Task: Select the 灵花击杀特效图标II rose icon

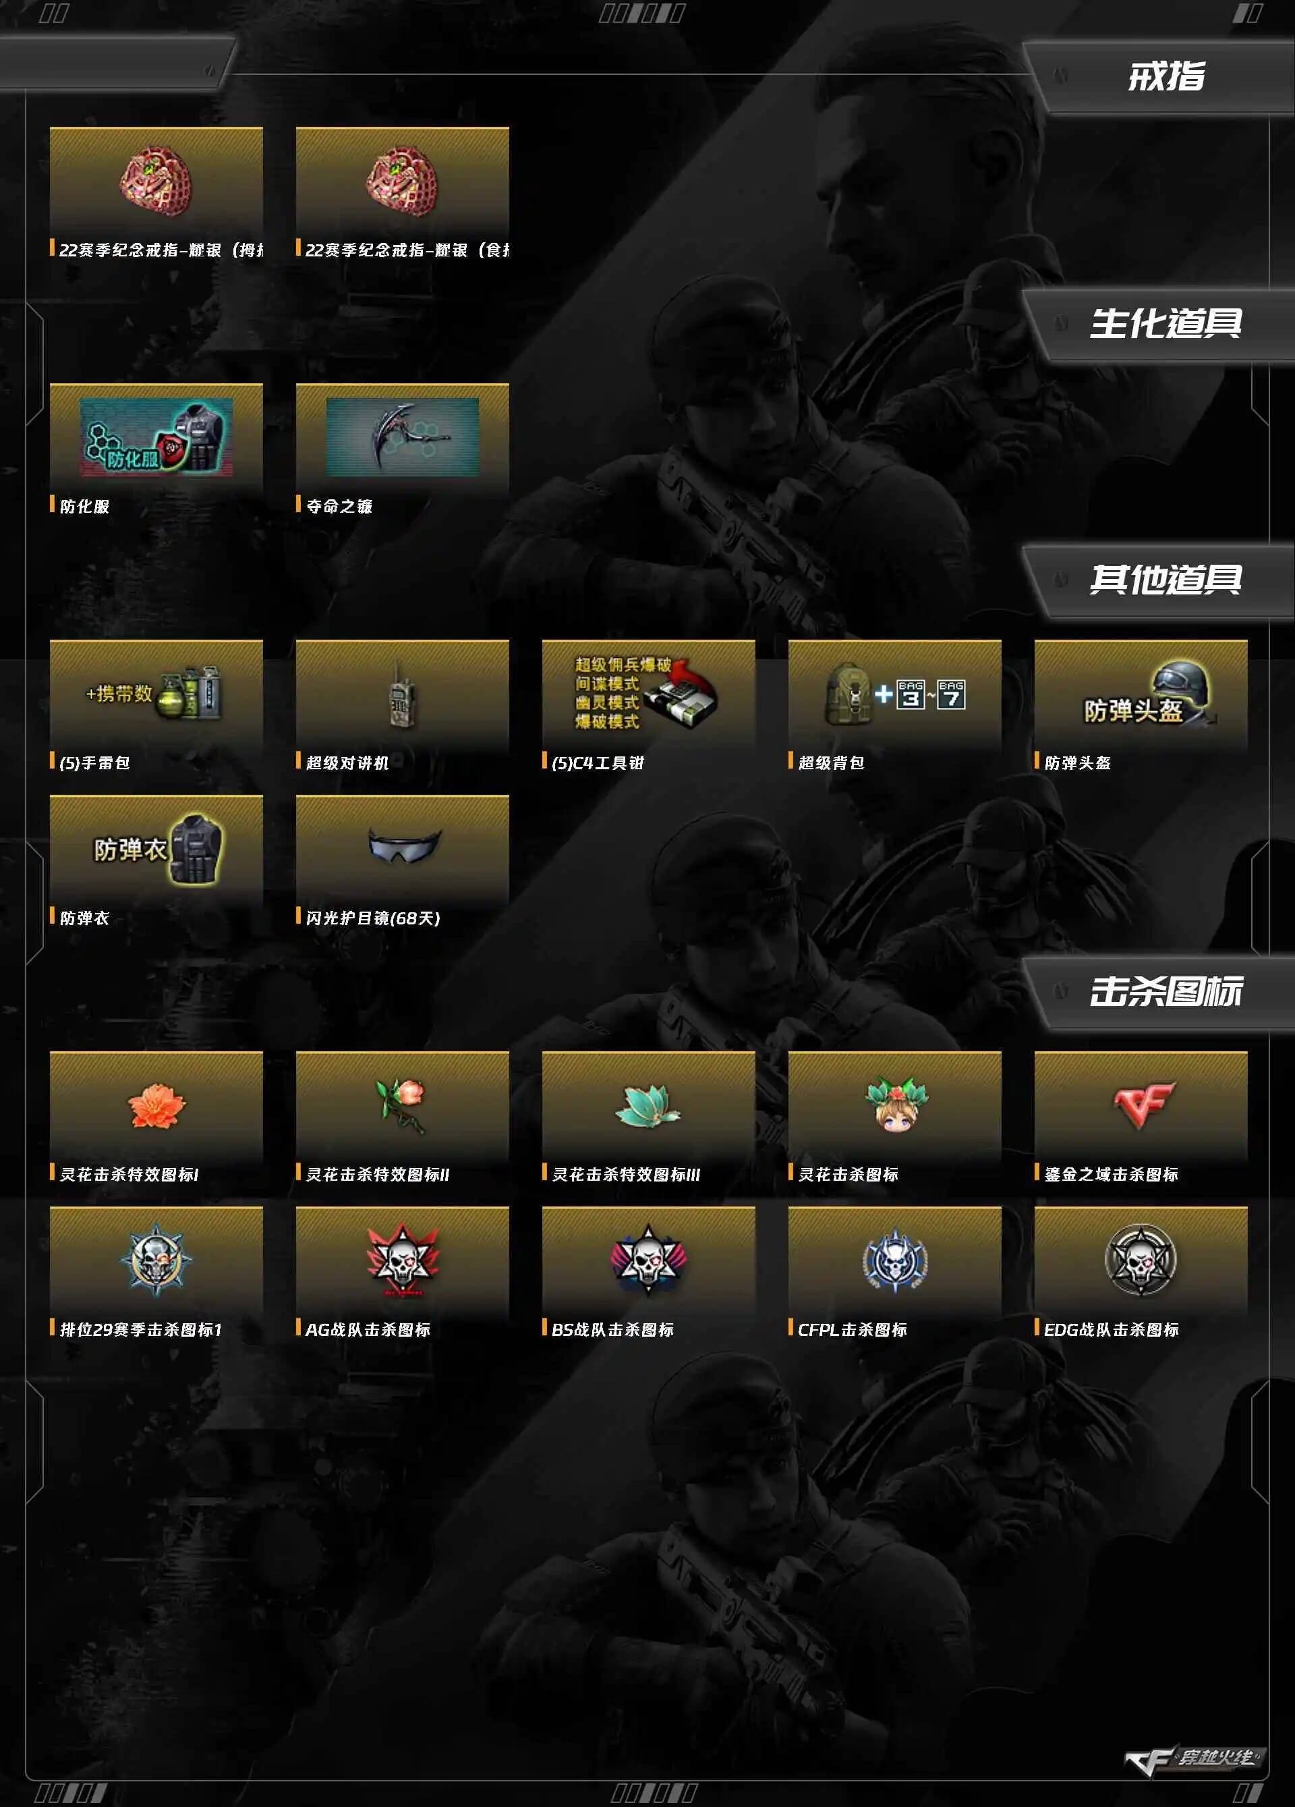Action: pyautogui.click(x=402, y=1105)
